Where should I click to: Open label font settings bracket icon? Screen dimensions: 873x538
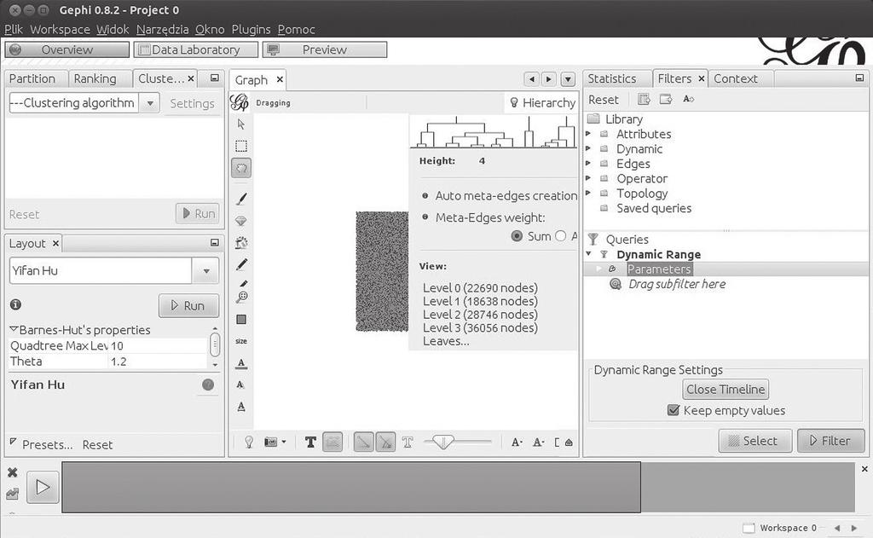556,443
